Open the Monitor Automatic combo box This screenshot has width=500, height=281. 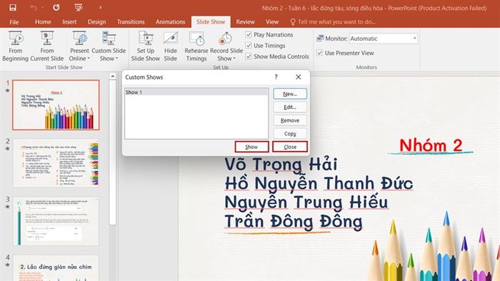384,39
